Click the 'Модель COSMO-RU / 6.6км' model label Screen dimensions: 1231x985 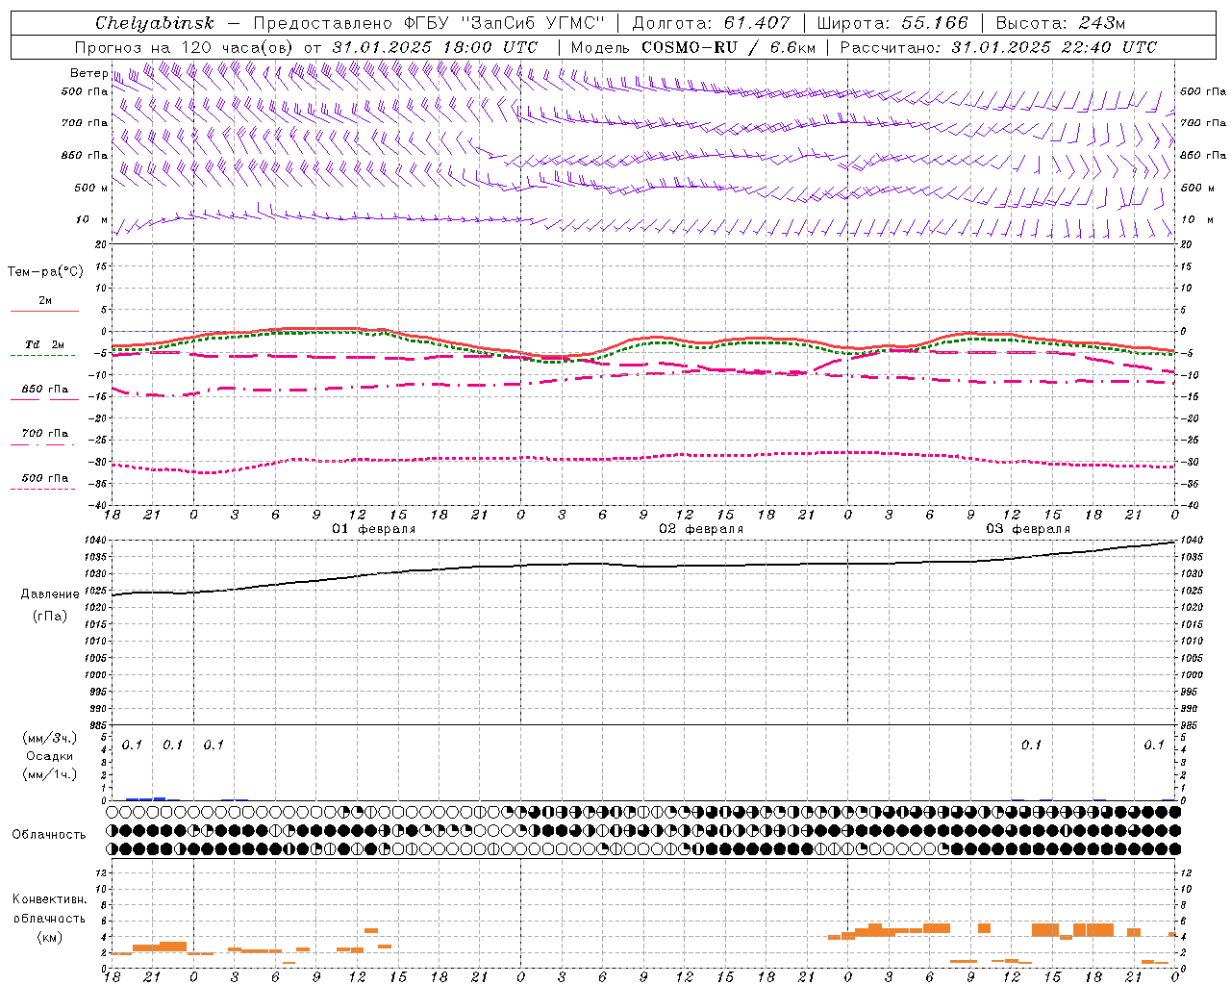693,47
